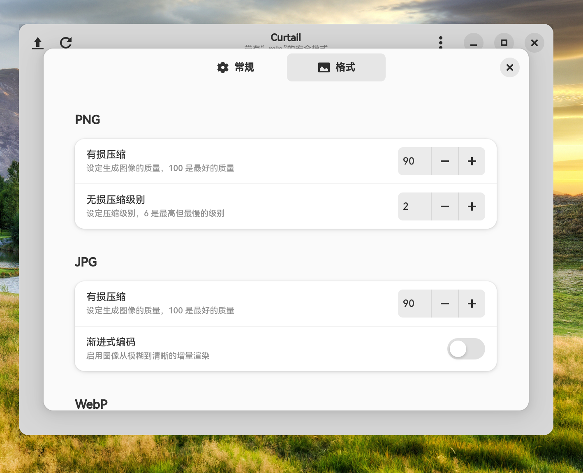Click the minus to lower 无损压缩级别

coord(444,206)
